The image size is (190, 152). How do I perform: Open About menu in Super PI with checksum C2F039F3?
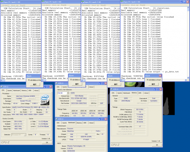pyautogui.click(x=15, y=5)
